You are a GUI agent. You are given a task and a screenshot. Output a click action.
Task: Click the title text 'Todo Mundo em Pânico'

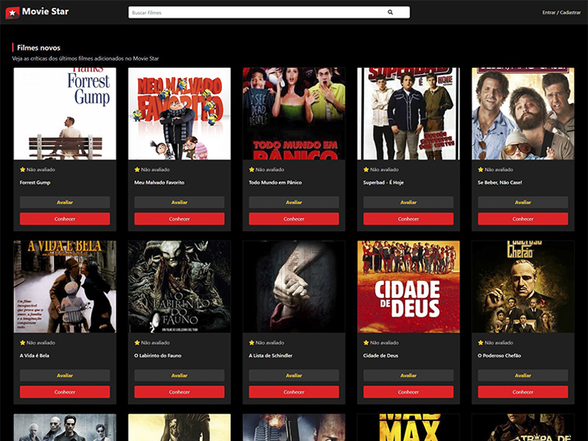tap(275, 182)
